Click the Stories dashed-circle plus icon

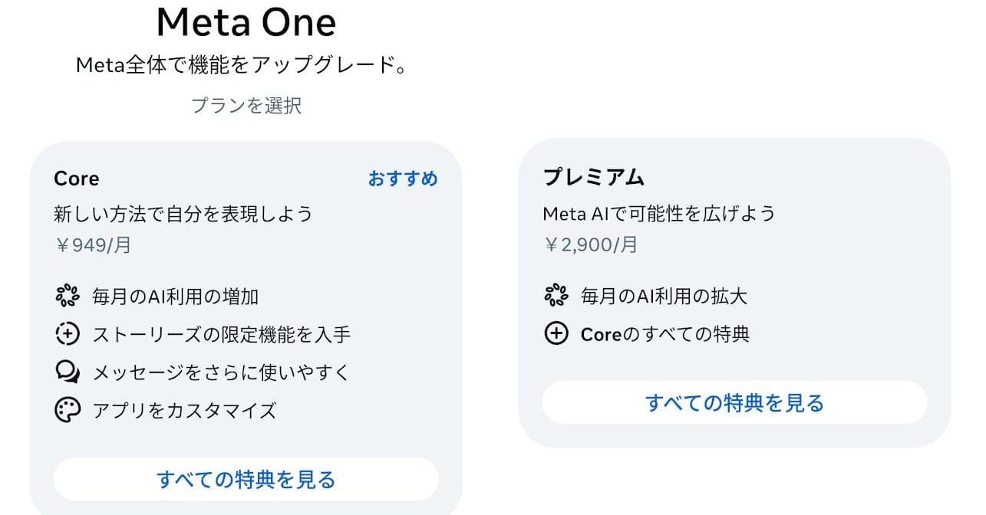coord(68,334)
